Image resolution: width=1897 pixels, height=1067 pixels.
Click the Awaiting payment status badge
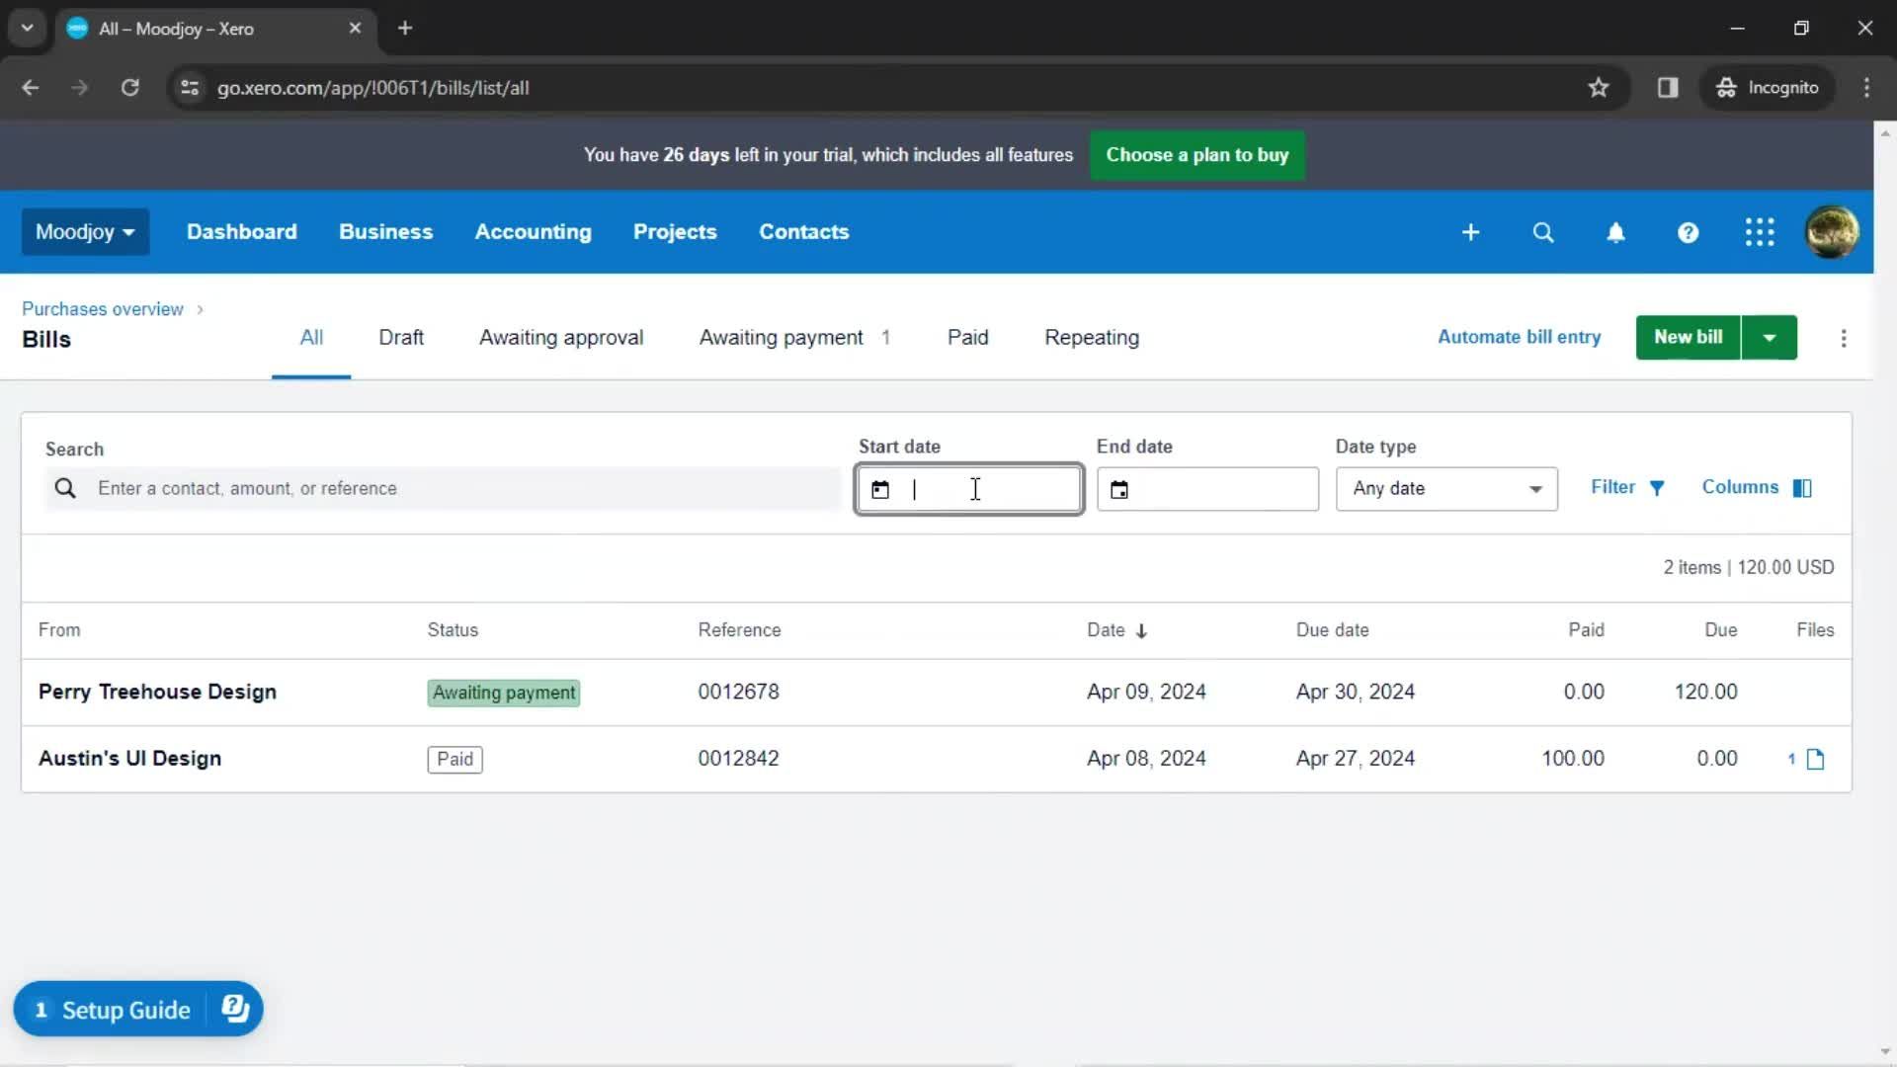(x=504, y=693)
